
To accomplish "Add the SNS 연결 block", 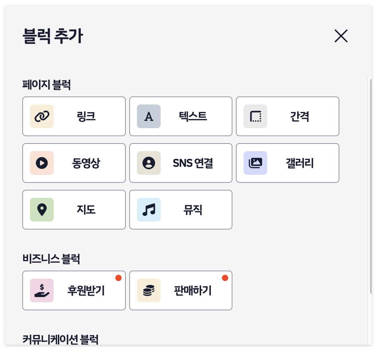I will (x=193, y=163).
